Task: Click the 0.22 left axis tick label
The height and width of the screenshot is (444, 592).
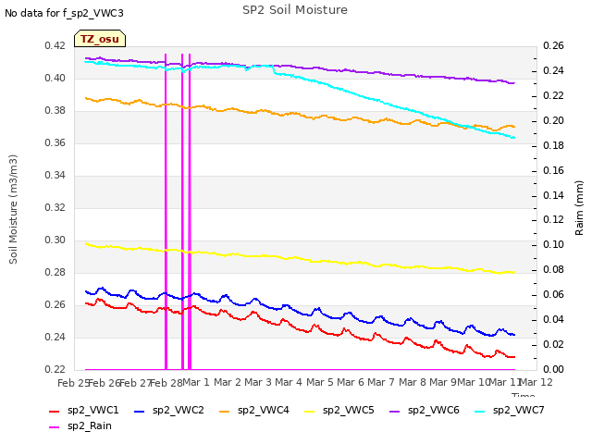Action: [55, 370]
